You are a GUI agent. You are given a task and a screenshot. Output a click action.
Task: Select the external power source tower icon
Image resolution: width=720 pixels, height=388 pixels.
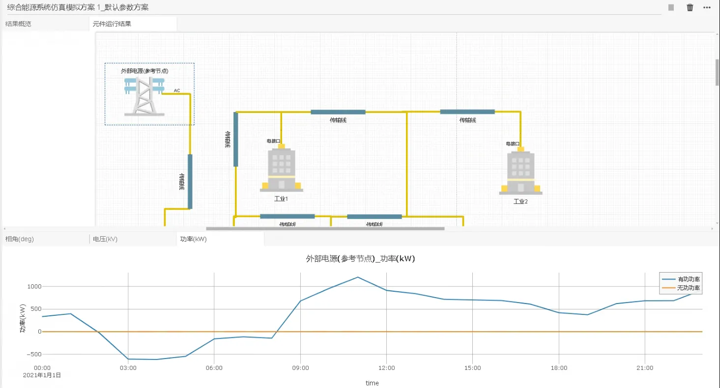144,96
